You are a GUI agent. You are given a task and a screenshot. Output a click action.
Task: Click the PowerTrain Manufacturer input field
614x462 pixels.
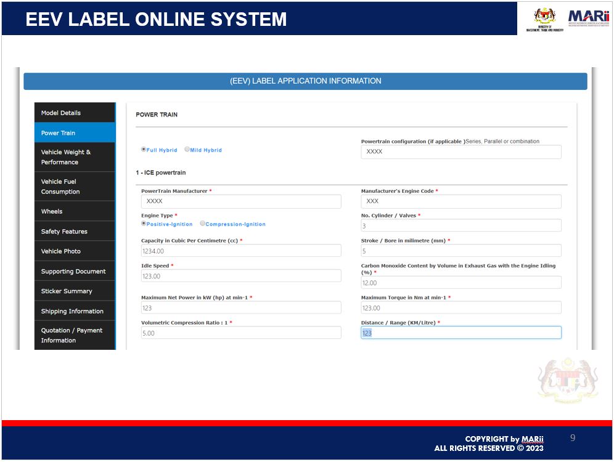click(x=241, y=201)
